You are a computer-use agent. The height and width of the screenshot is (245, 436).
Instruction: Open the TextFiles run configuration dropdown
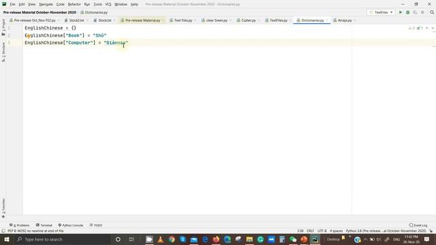tap(381, 12)
